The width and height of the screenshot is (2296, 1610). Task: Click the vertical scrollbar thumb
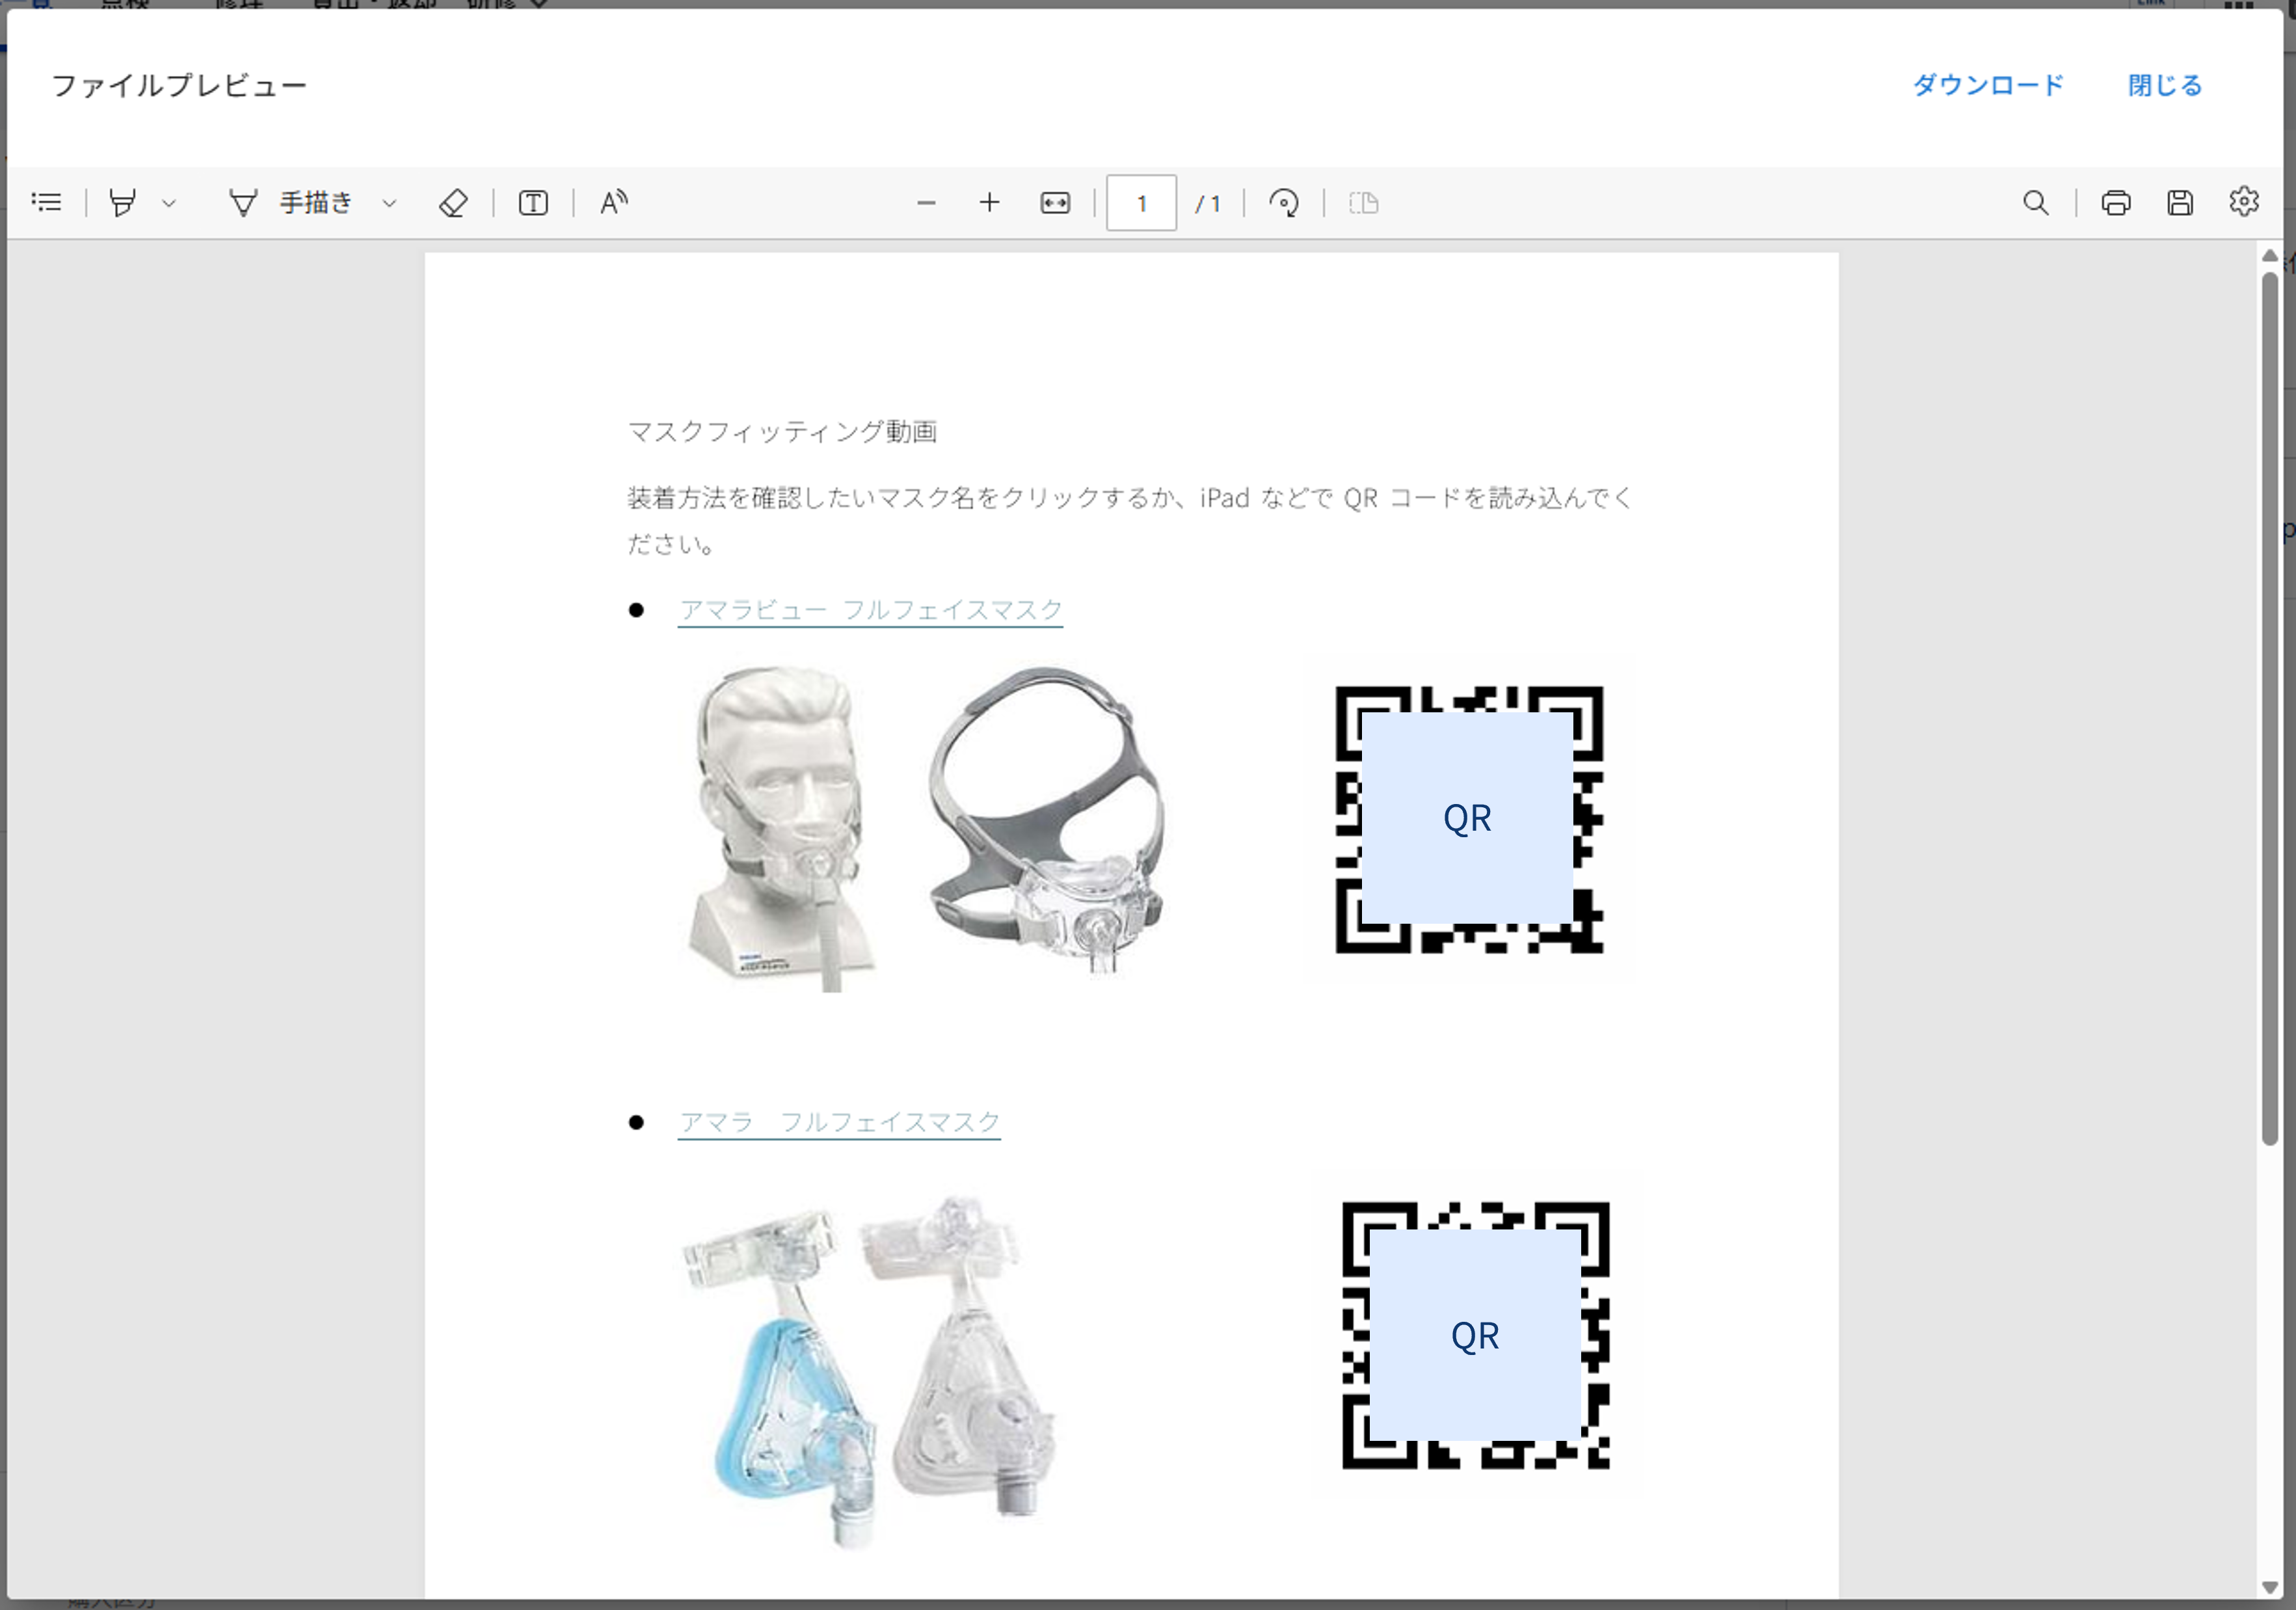coord(2269,708)
